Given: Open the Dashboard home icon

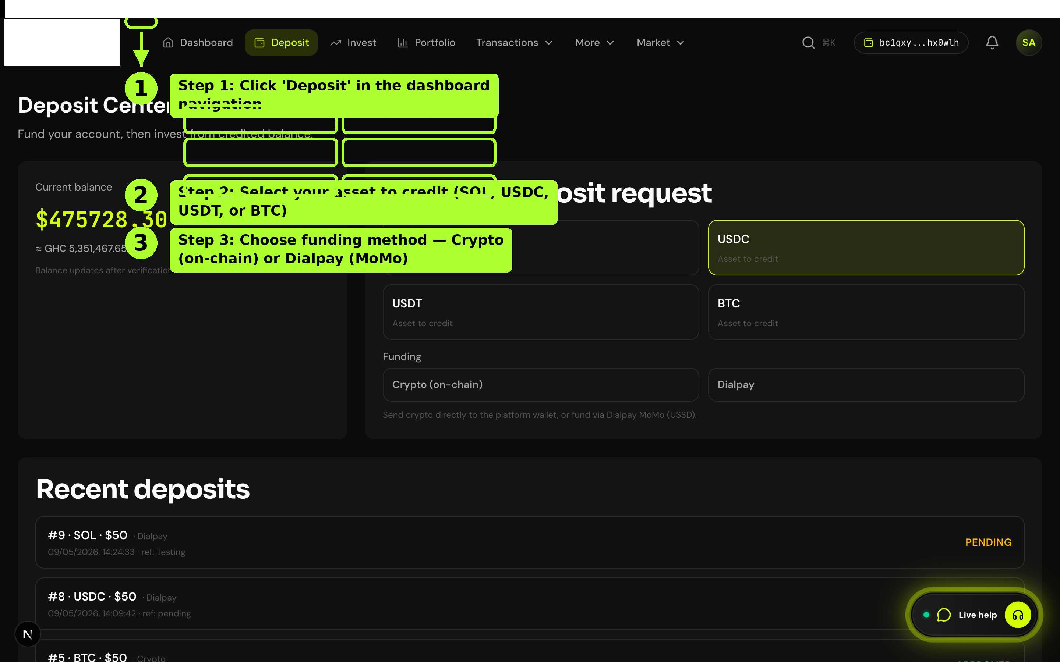Looking at the screenshot, I should coord(168,42).
